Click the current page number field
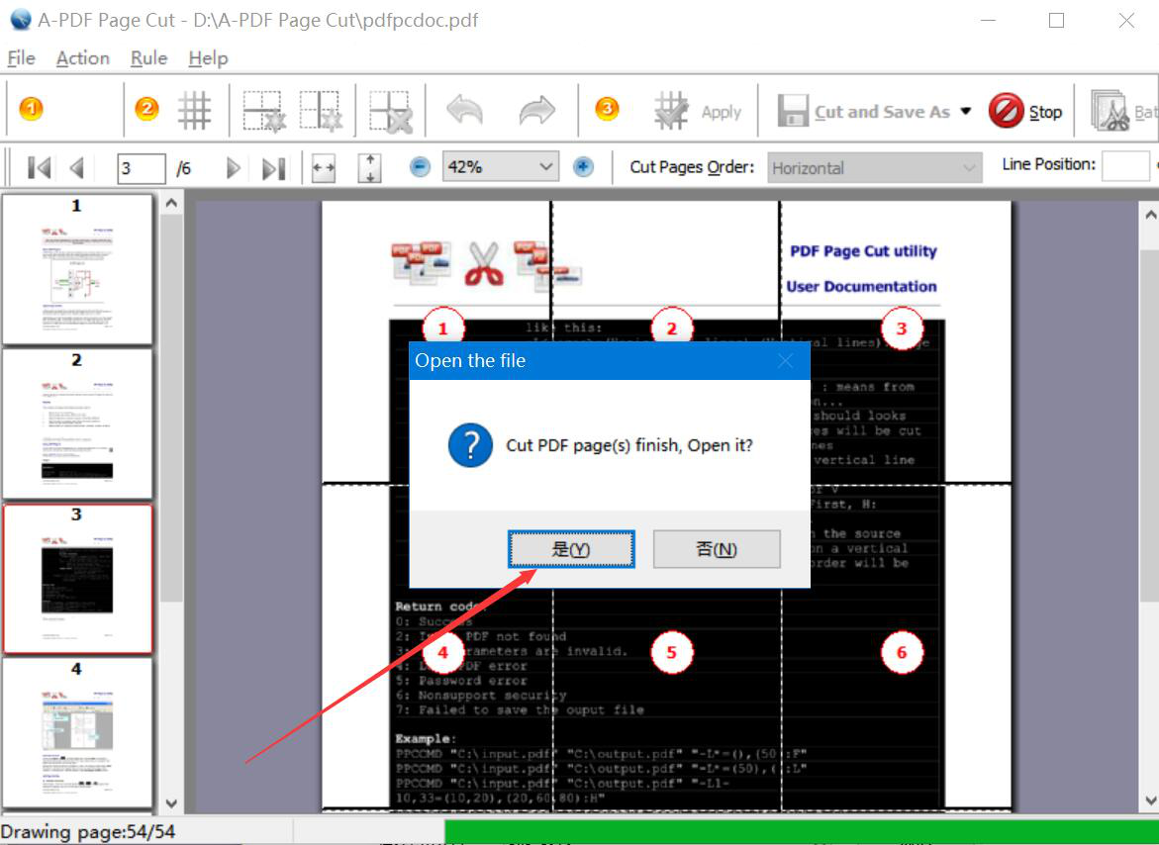Screen dimensions: 1159x845 click(141, 168)
